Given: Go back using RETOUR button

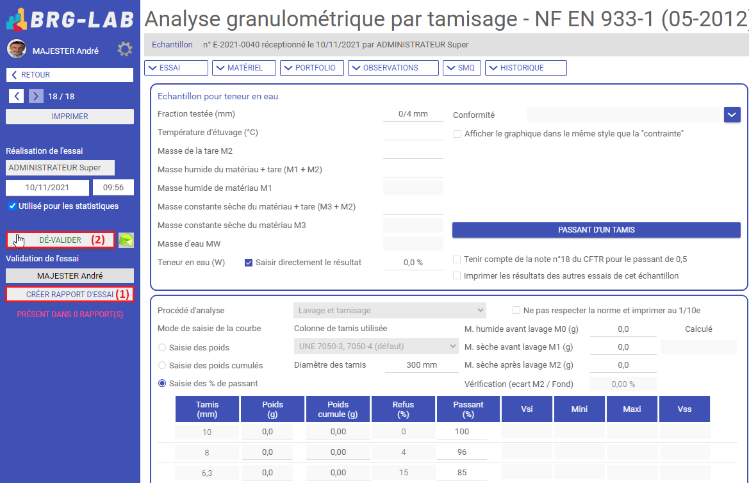Looking at the screenshot, I should coord(70,75).
